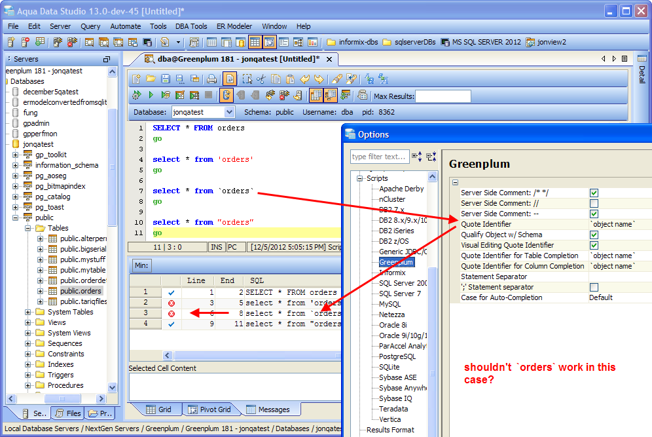Uncheck Server Side Comment: -- checkbox
Viewport: 652px width, 437px height.
pyautogui.click(x=594, y=214)
